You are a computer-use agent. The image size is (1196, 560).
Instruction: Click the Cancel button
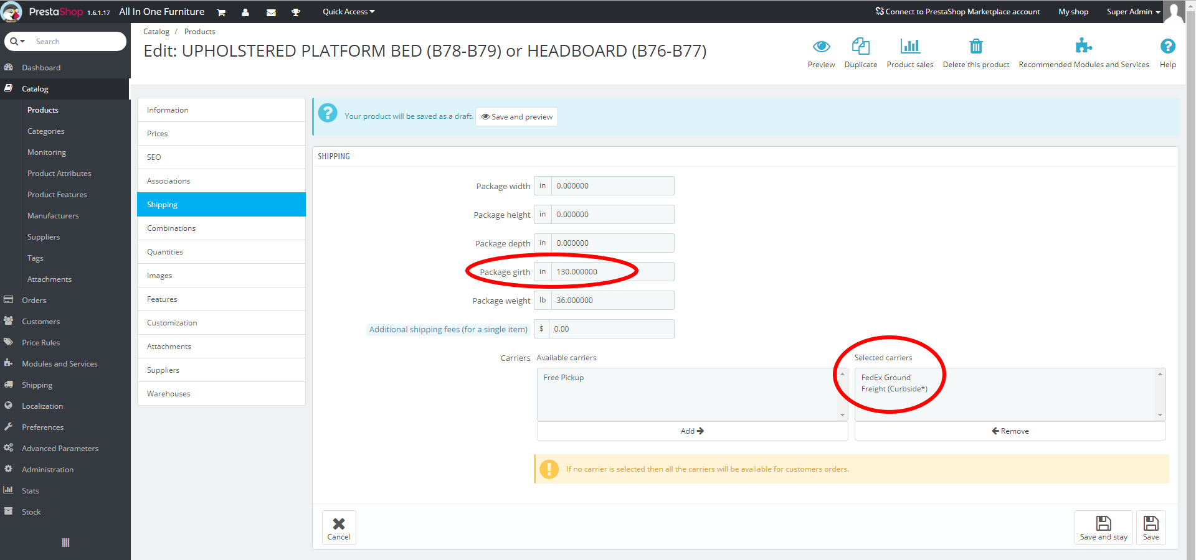(x=339, y=528)
